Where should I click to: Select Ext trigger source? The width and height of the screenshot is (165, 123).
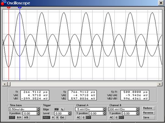click(x=62, y=117)
